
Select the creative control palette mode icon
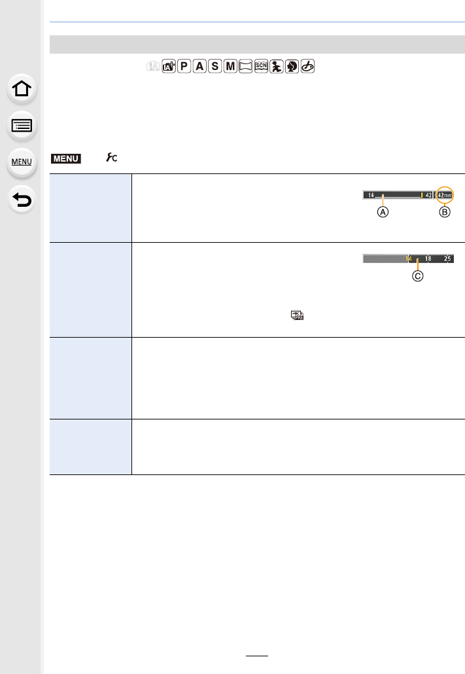[x=308, y=68]
